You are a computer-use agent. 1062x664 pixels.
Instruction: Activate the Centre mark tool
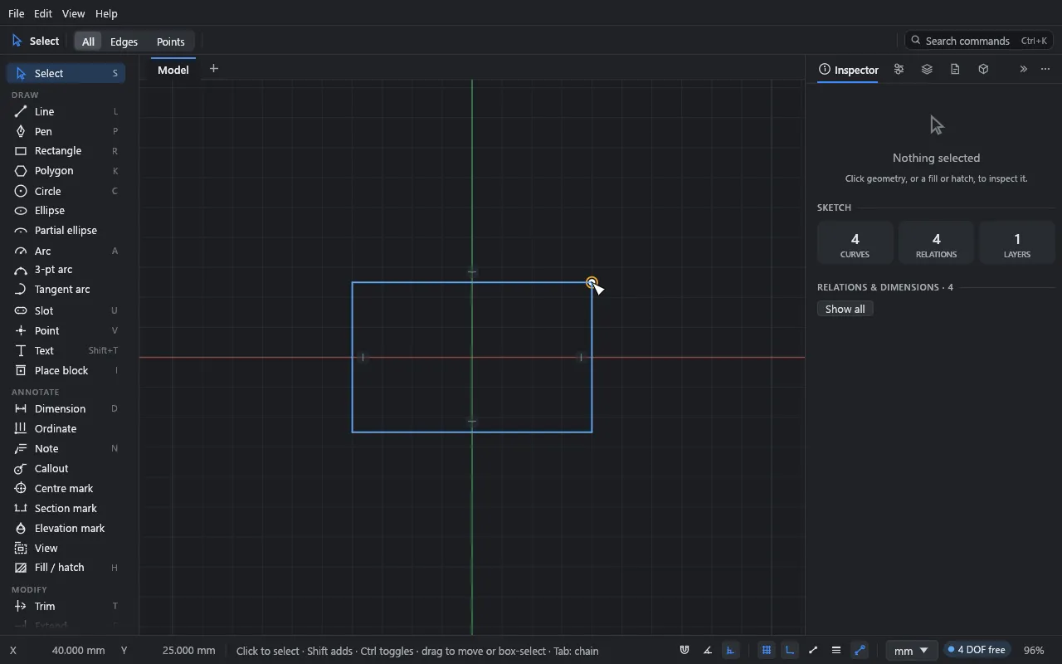click(x=66, y=488)
